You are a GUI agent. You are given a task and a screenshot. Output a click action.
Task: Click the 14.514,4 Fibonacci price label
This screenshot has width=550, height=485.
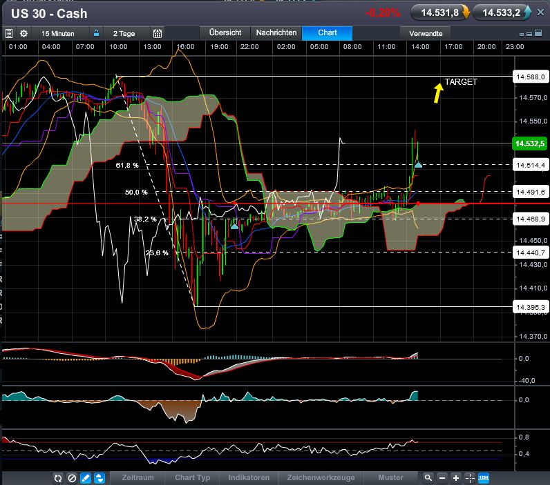point(531,165)
